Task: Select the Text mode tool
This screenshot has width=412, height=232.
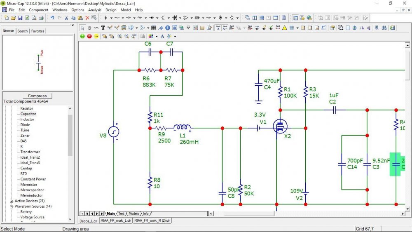Action: (103, 28)
